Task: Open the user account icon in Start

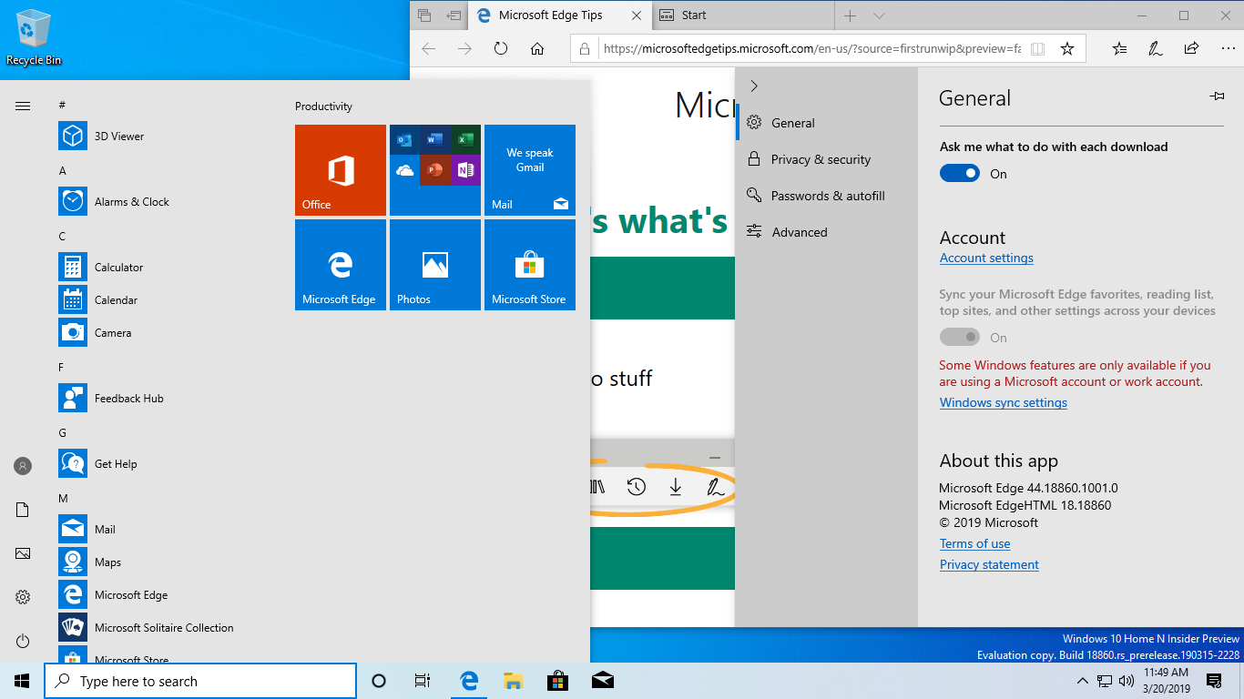Action: [23, 466]
